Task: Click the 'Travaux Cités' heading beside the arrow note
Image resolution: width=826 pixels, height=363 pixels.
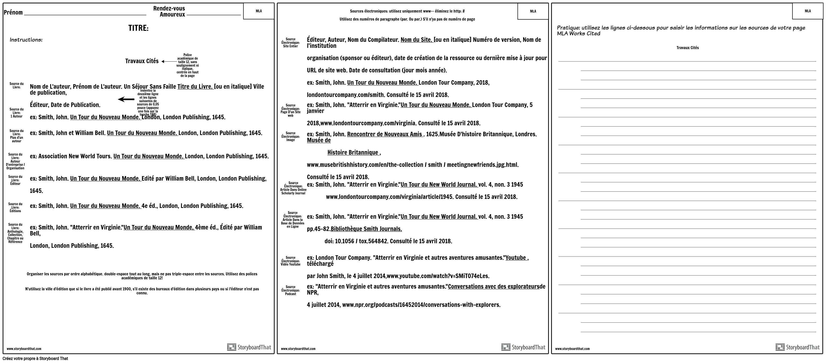Action: (142, 61)
